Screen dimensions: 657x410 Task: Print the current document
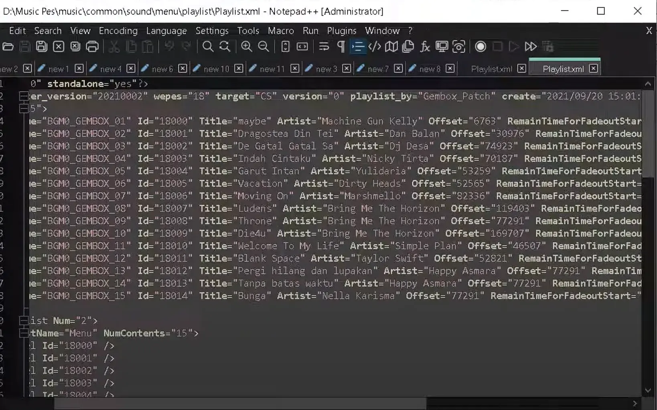point(92,47)
